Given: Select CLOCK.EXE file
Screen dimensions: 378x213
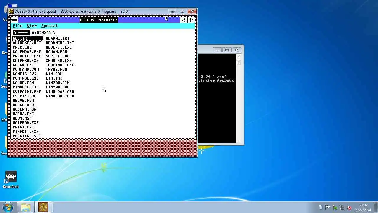Looking at the screenshot, I should point(23,65).
